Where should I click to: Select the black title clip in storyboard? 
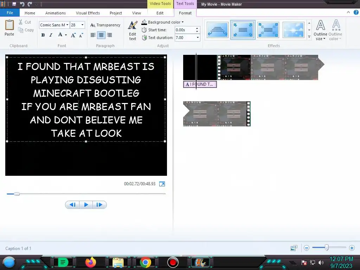coord(200,67)
